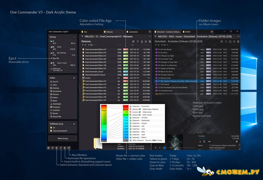Open milos group more options menu
263x180 pixels.
pos(70,78)
